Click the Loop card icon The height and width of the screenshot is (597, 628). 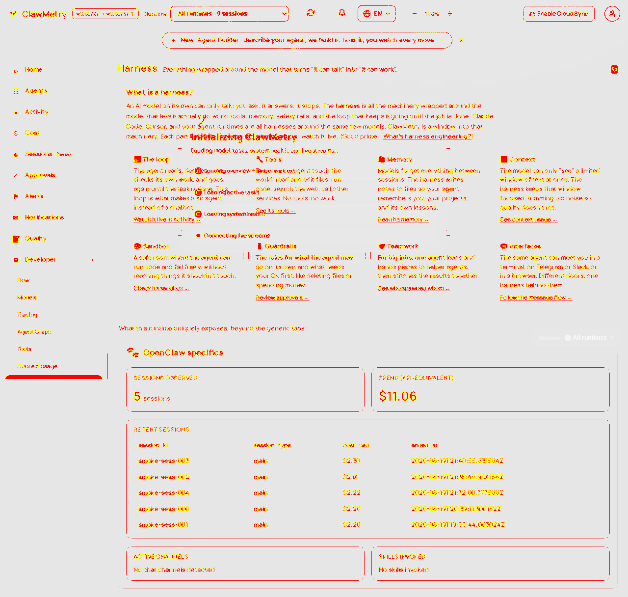(x=137, y=160)
